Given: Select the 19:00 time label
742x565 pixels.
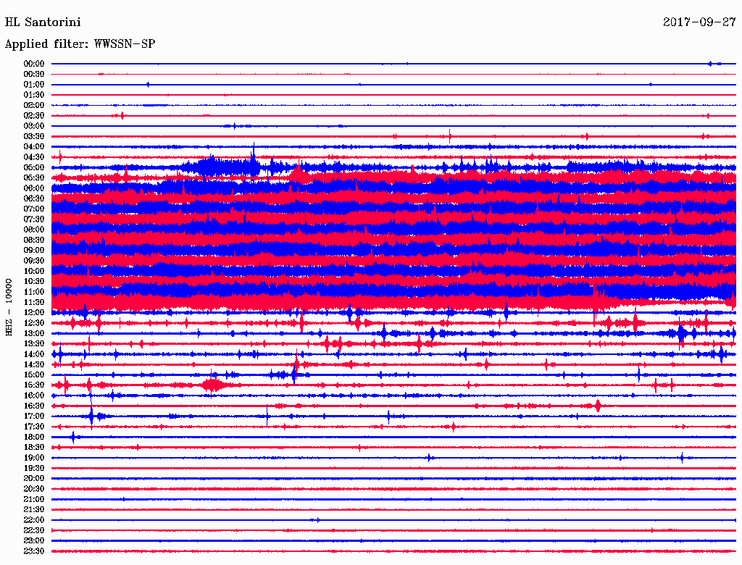Looking at the screenshot, I should click(x=34, y=458).
